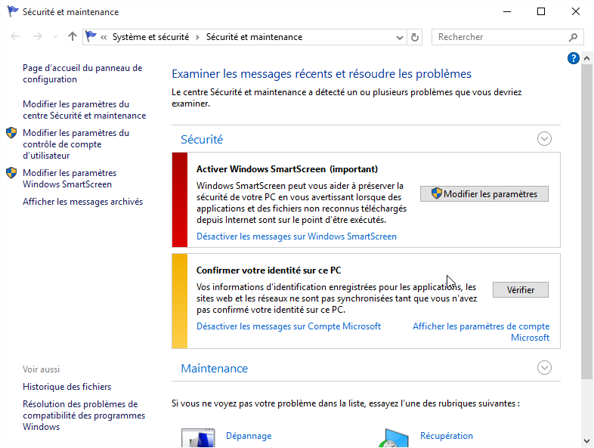594x448 pixels.
Task: Click the refresh icon beside address bar
Action: tap(415, 37)
